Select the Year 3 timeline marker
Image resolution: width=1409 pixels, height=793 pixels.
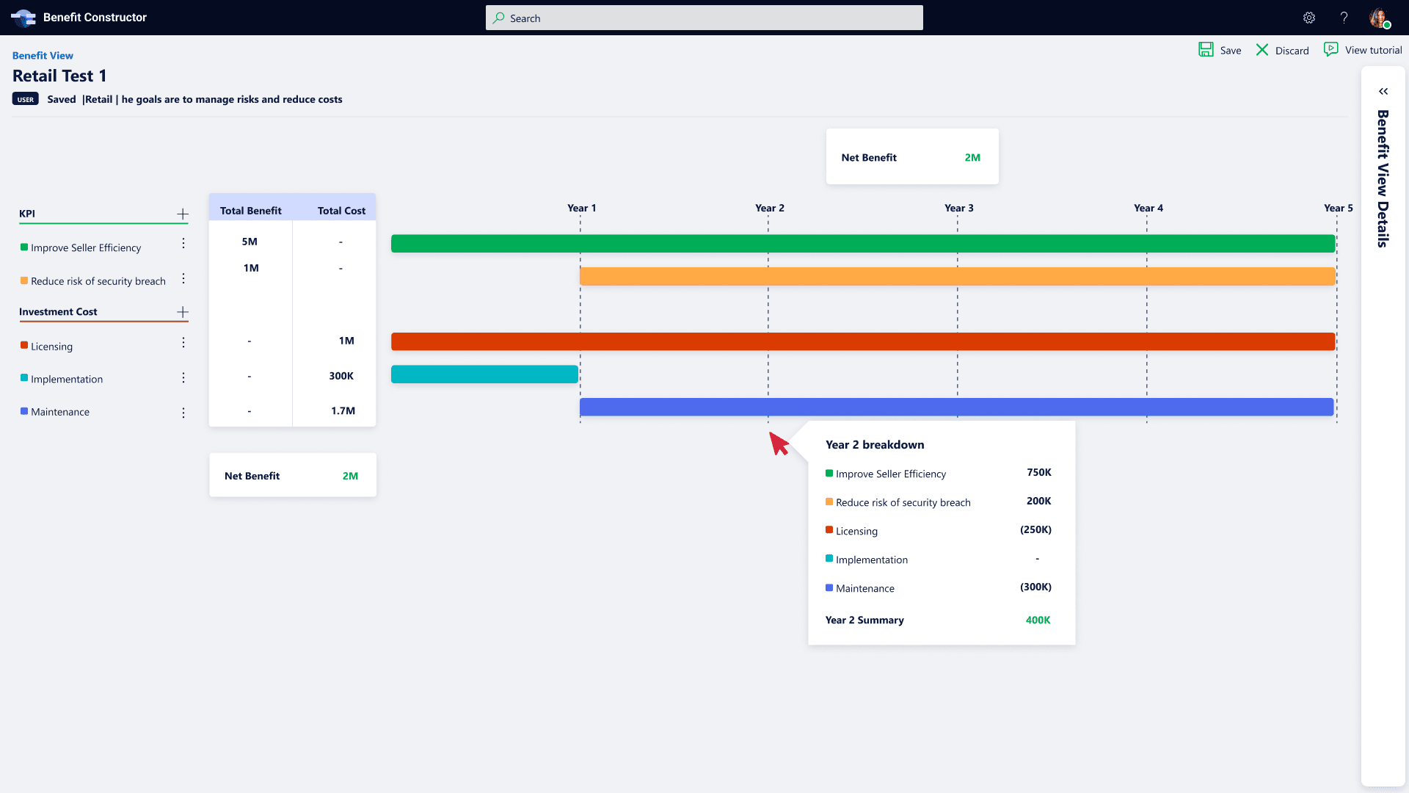958,209
